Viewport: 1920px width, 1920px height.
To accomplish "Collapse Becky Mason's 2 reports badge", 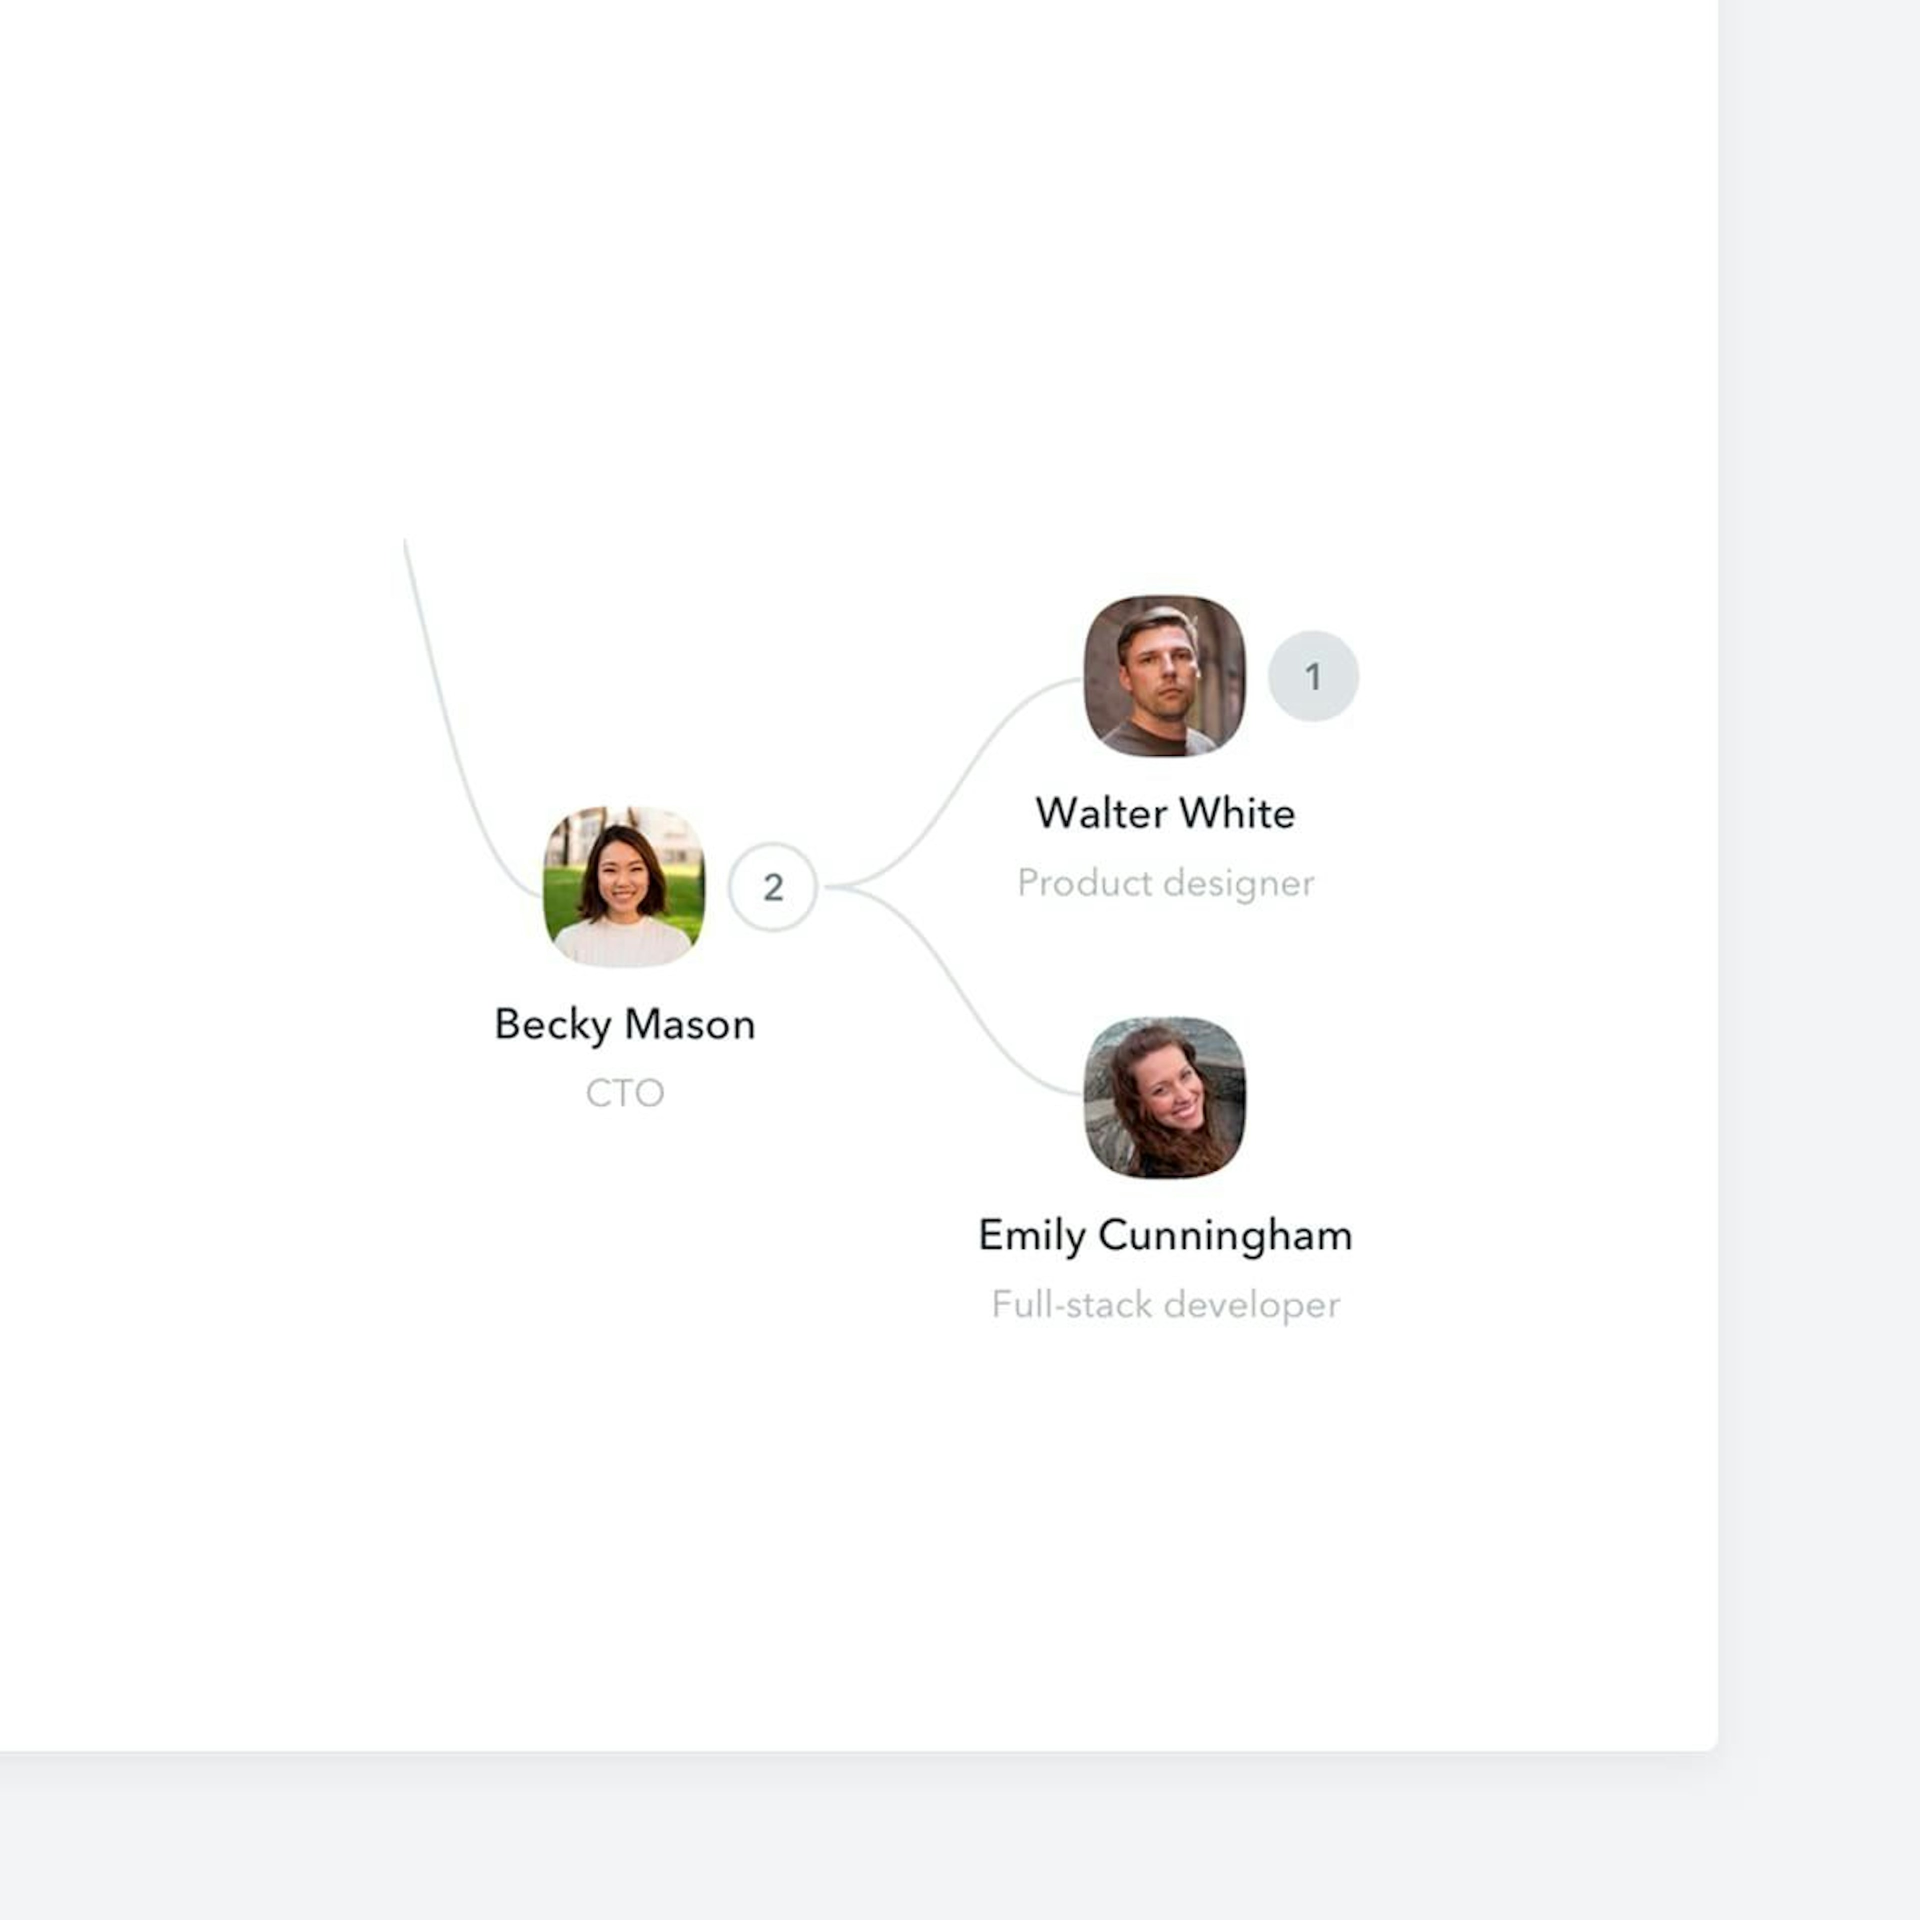I will coord(772,886).
